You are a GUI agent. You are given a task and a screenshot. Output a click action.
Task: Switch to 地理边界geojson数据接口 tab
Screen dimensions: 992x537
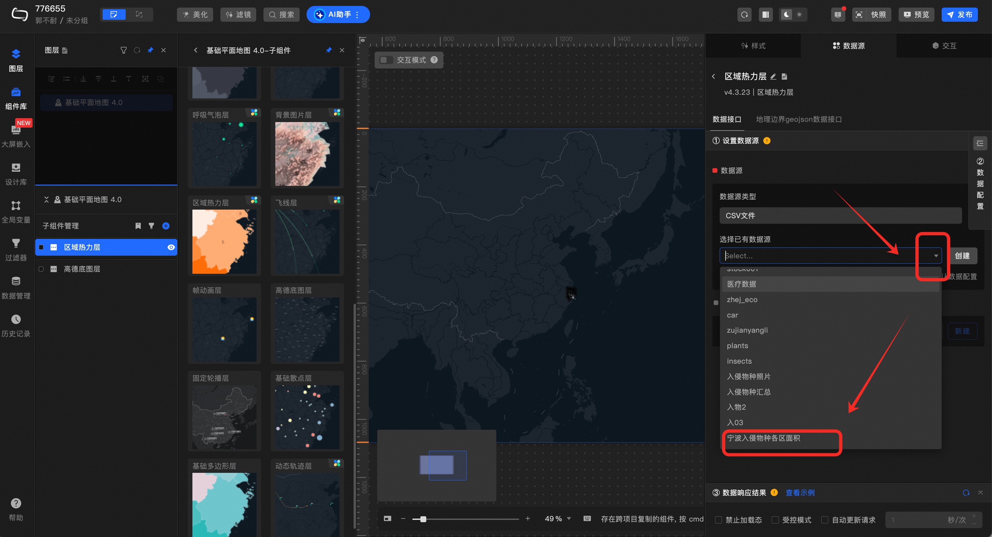pos(798,119)
